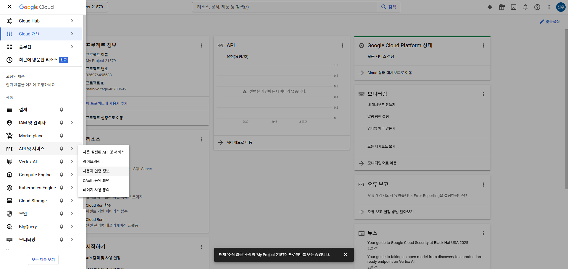Viewport: 568px width, 269px height.
Task: Pin IAM 및 관리자 product
Action: click(62, 123)
